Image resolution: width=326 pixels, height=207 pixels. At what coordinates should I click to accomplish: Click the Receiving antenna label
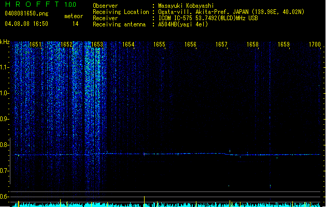119,24
